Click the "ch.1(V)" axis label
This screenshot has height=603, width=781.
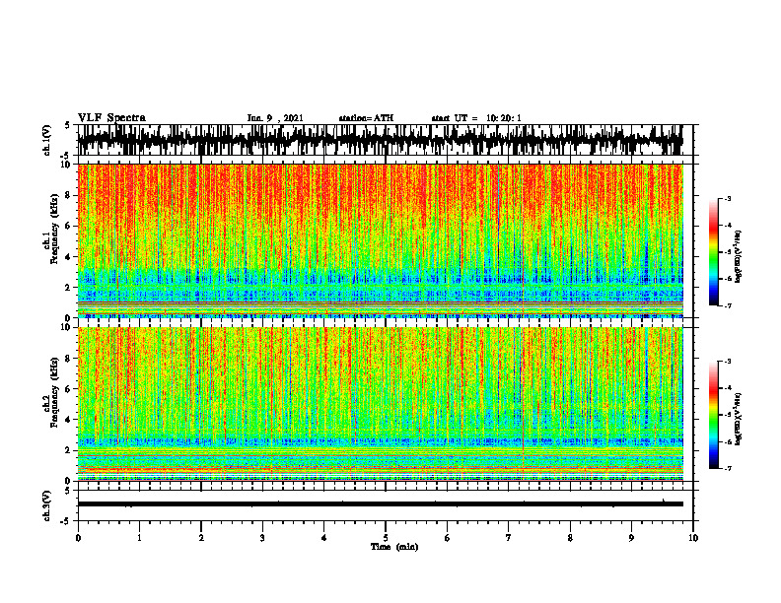point(47,140)
